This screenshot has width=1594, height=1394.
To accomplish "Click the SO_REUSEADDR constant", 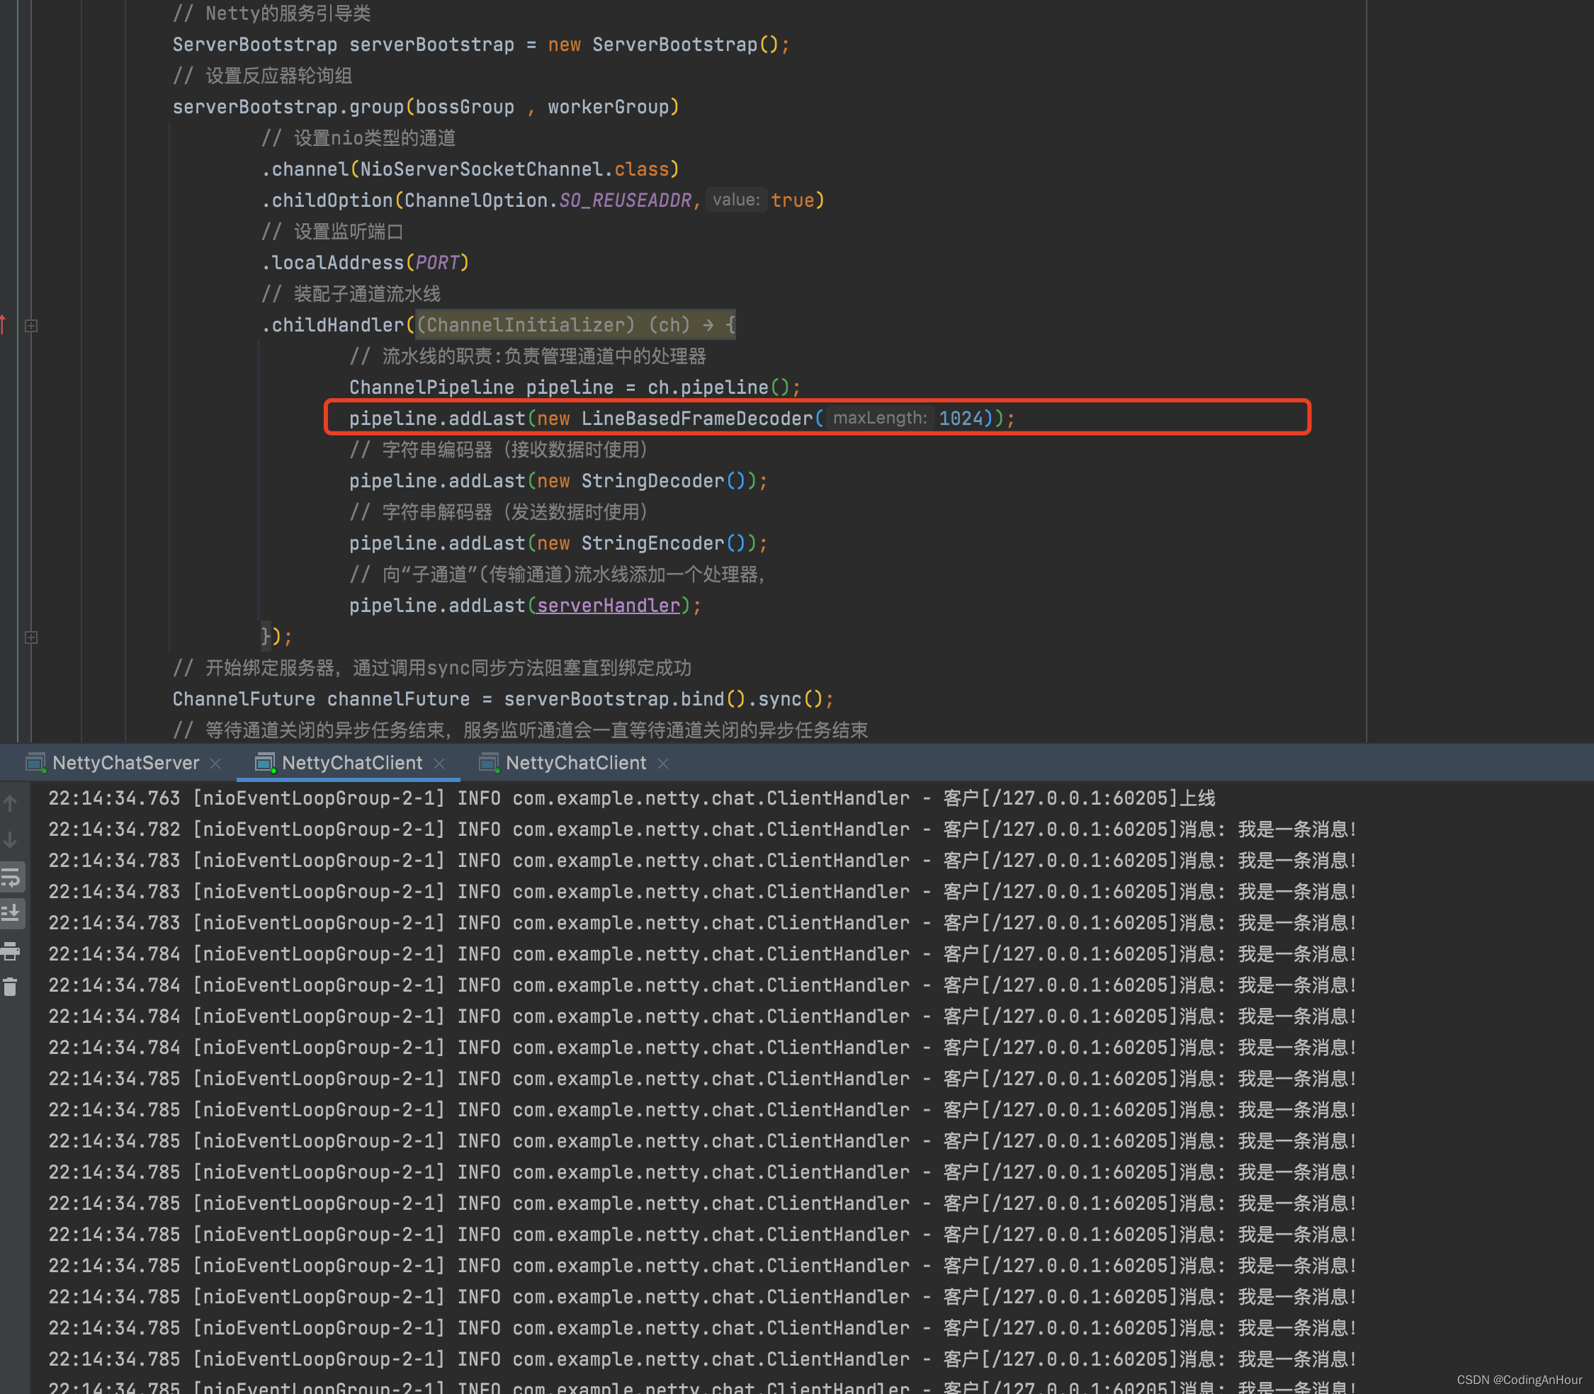I will click(x=626, y=200).
